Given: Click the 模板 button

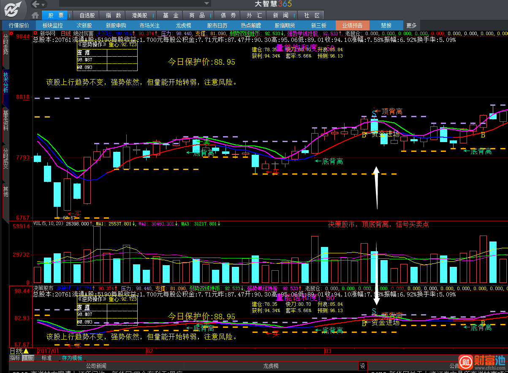Looking at the screenshot, I should pyautogui.click(x=28, y=358).
